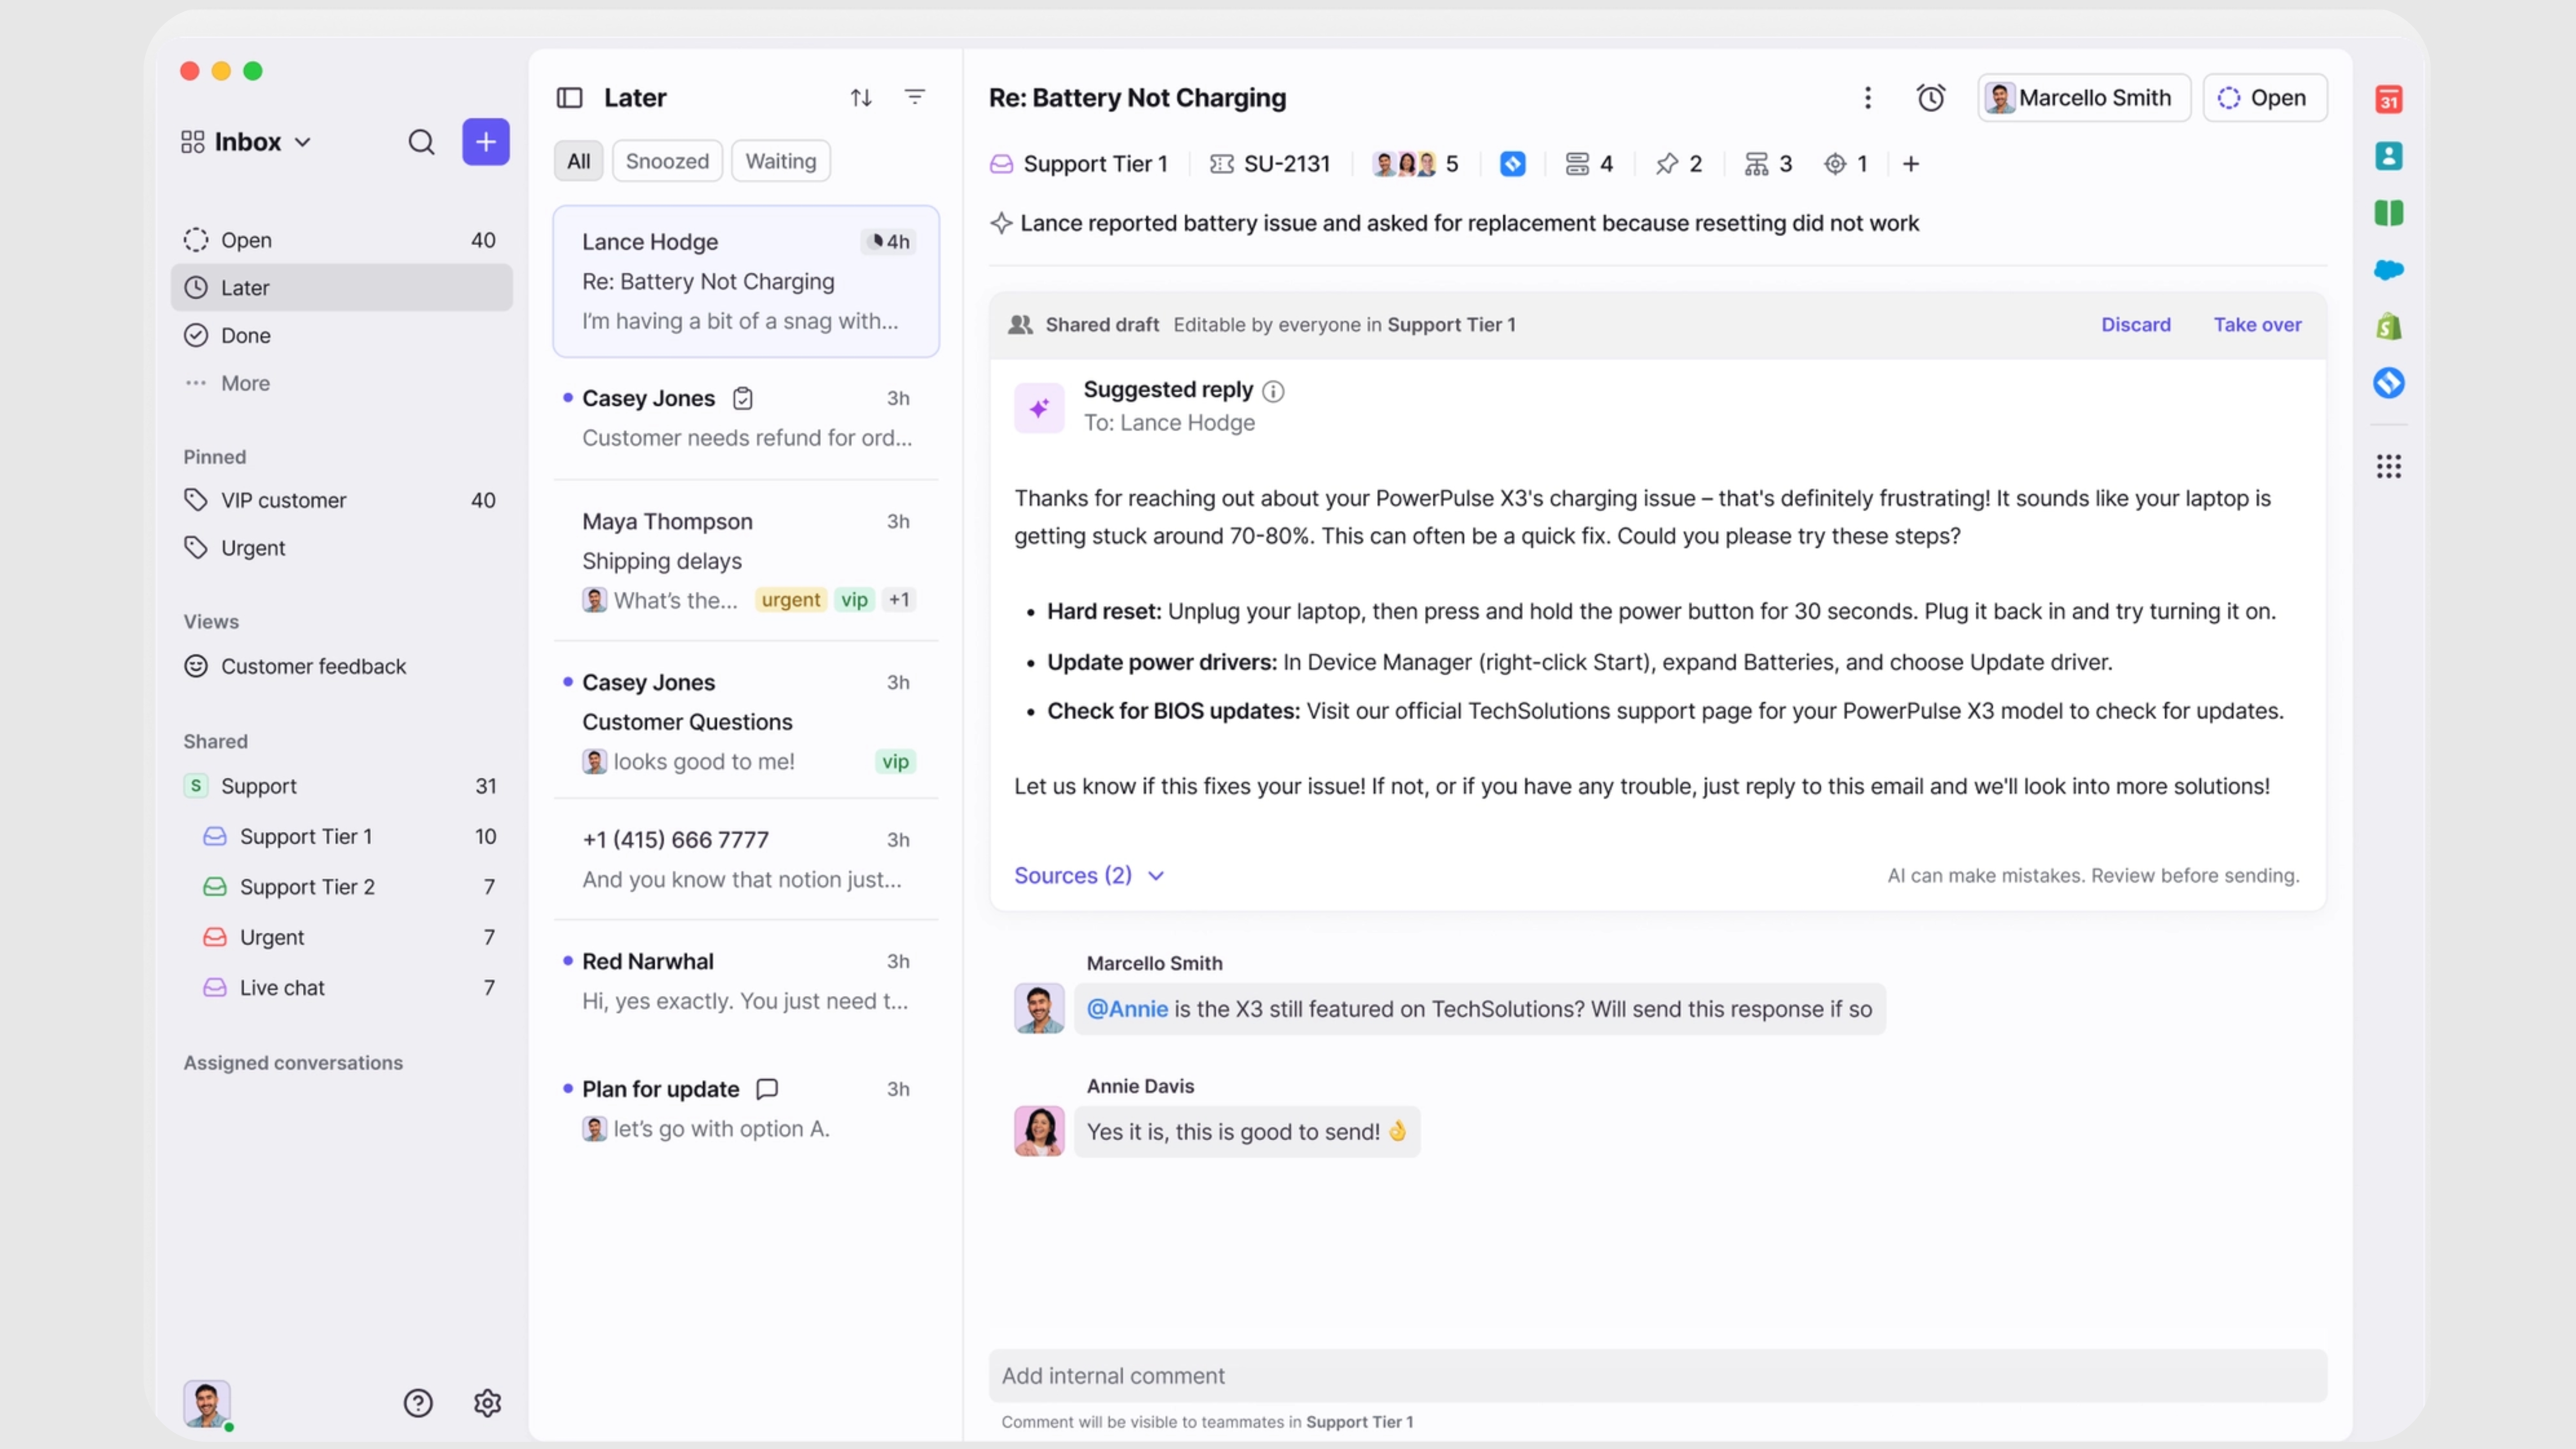Viewport: 2576px width, 1449px height.
Task: Open Casey Jones refund conversation
Action: (x=746, y=418)
